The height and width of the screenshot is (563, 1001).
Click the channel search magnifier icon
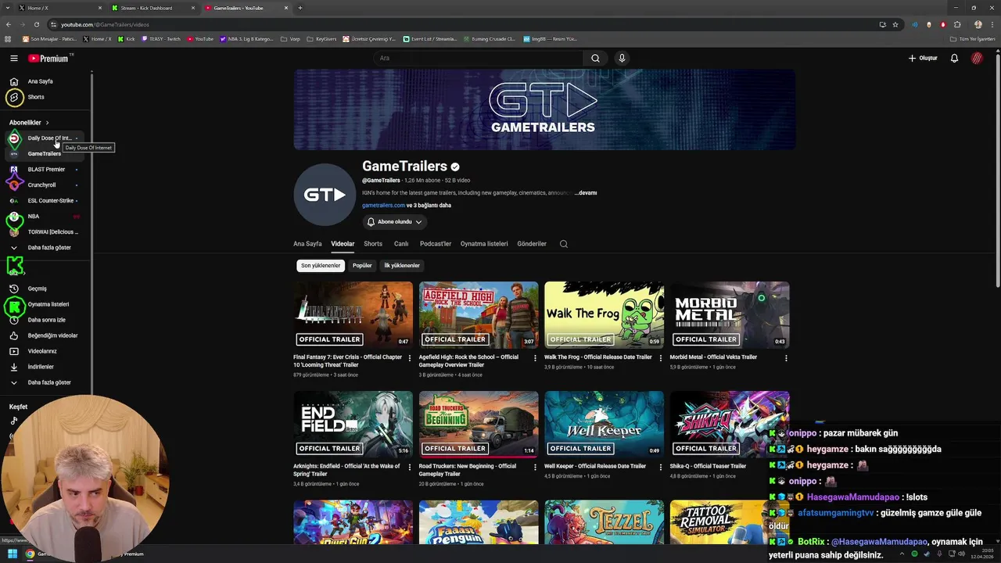pyautogui.click(x=564, y=244)
